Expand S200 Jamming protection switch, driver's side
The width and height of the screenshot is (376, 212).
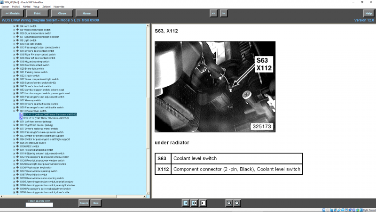(14, 192)
